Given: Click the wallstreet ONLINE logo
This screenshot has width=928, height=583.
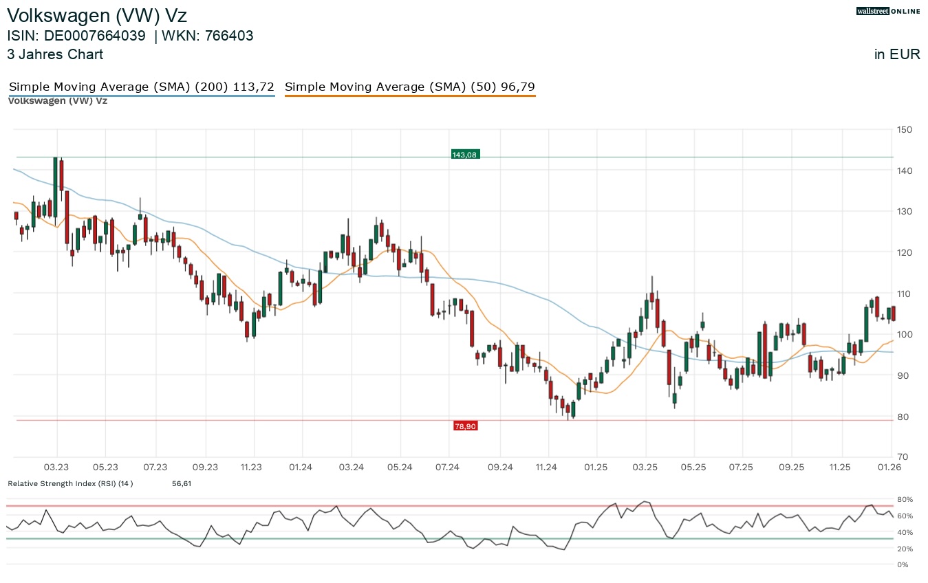Looking at the screenshot, I should [887, 11].
